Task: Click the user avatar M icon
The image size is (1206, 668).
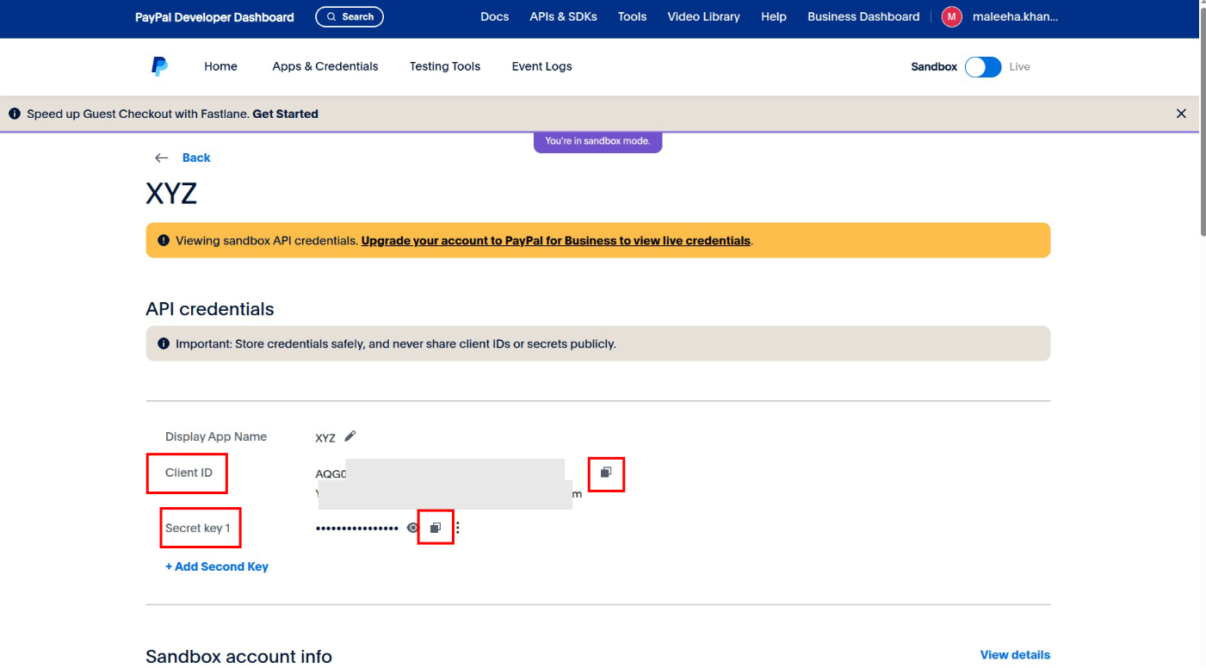Action: (951, 16)
